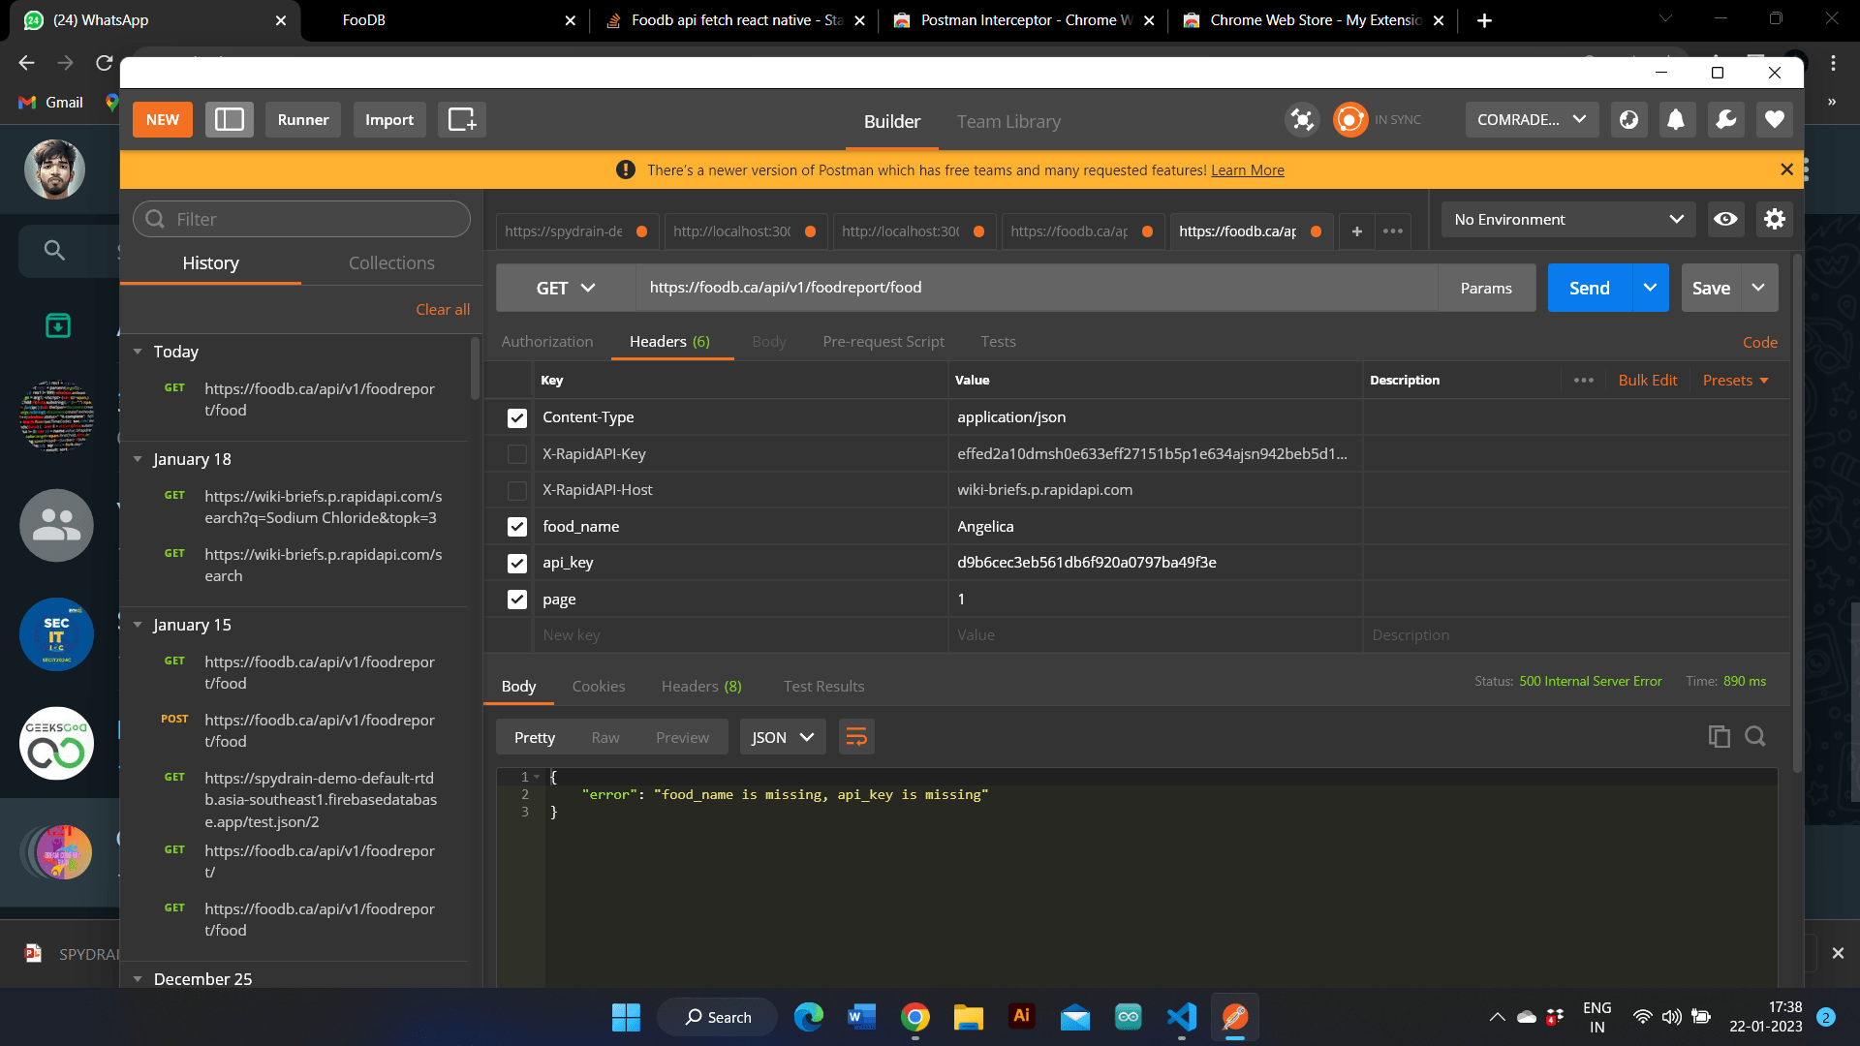Collapse the January 18 history group

pyautogui.click(x=138, y=459)
